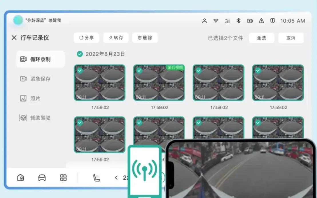
Task: Uncheck second video checkbox in second row
Action: [x=139, y=122]
